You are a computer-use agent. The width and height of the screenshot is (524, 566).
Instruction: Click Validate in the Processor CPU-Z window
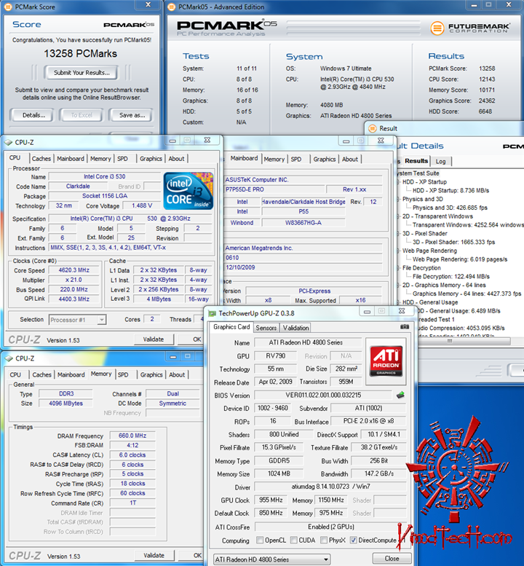(x=154, y=339)
